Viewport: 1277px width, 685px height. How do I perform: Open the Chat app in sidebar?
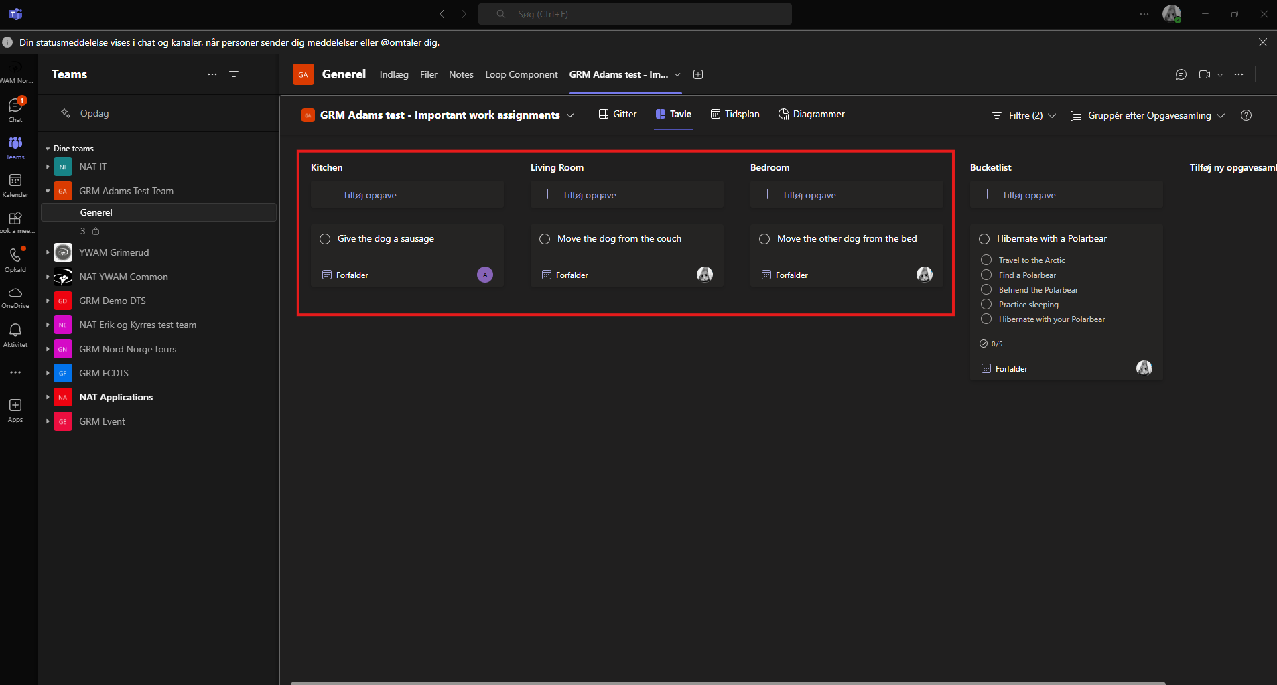pos(15,110)
